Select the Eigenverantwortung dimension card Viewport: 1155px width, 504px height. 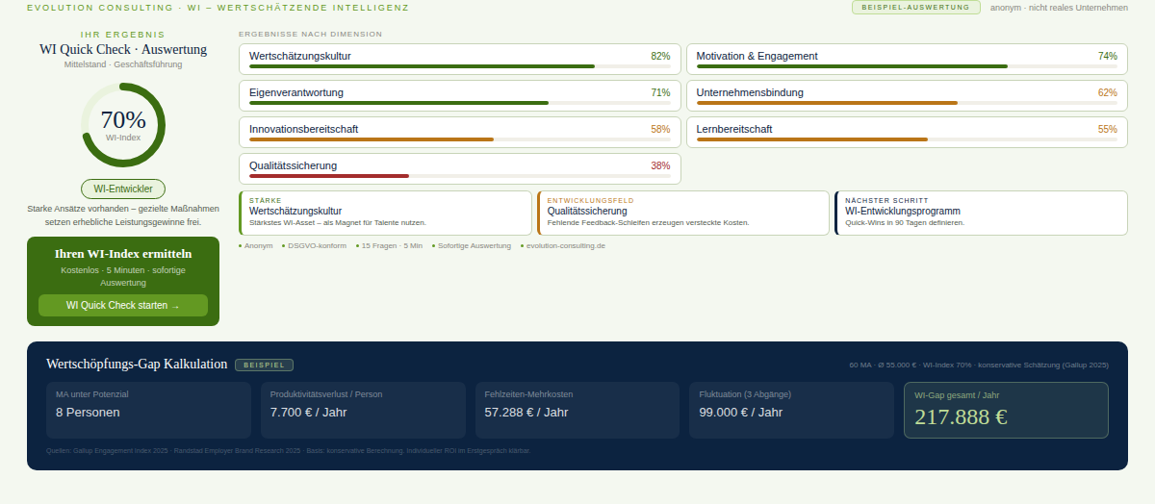[460, 95]
